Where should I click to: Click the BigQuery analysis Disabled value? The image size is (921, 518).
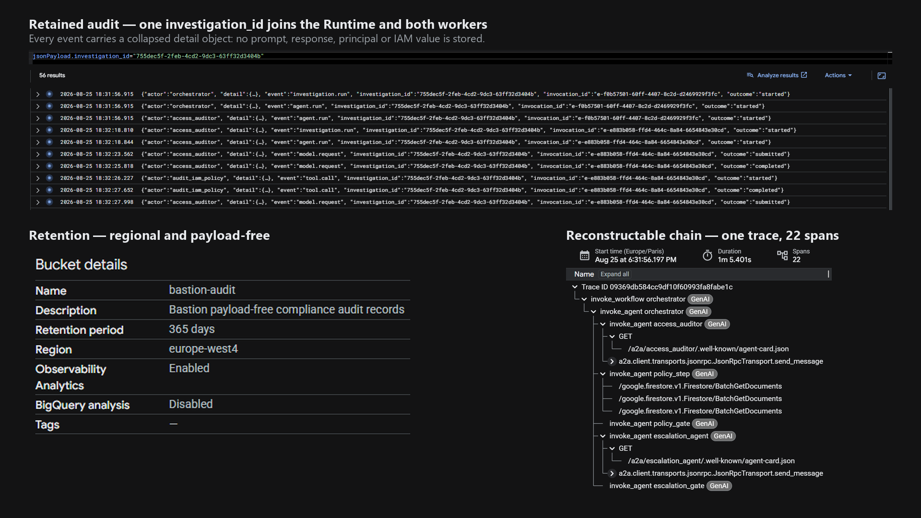tap(190, 404)
